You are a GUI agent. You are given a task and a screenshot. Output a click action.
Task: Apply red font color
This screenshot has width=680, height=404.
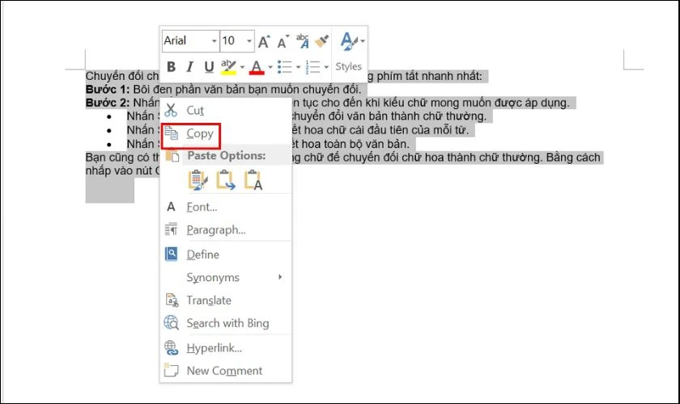257,67
